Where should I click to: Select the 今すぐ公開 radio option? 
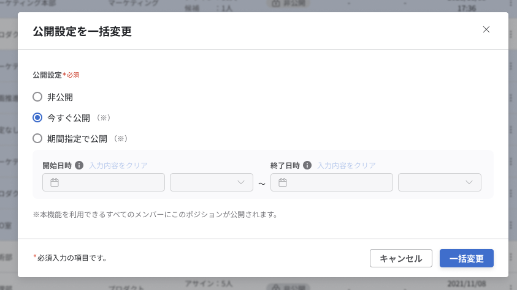[37, 117]
